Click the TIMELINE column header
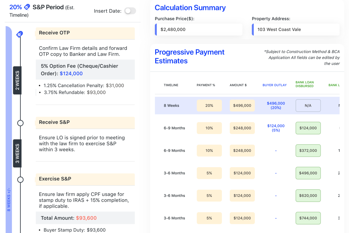The image size is (349, 233). click(171, 85)
